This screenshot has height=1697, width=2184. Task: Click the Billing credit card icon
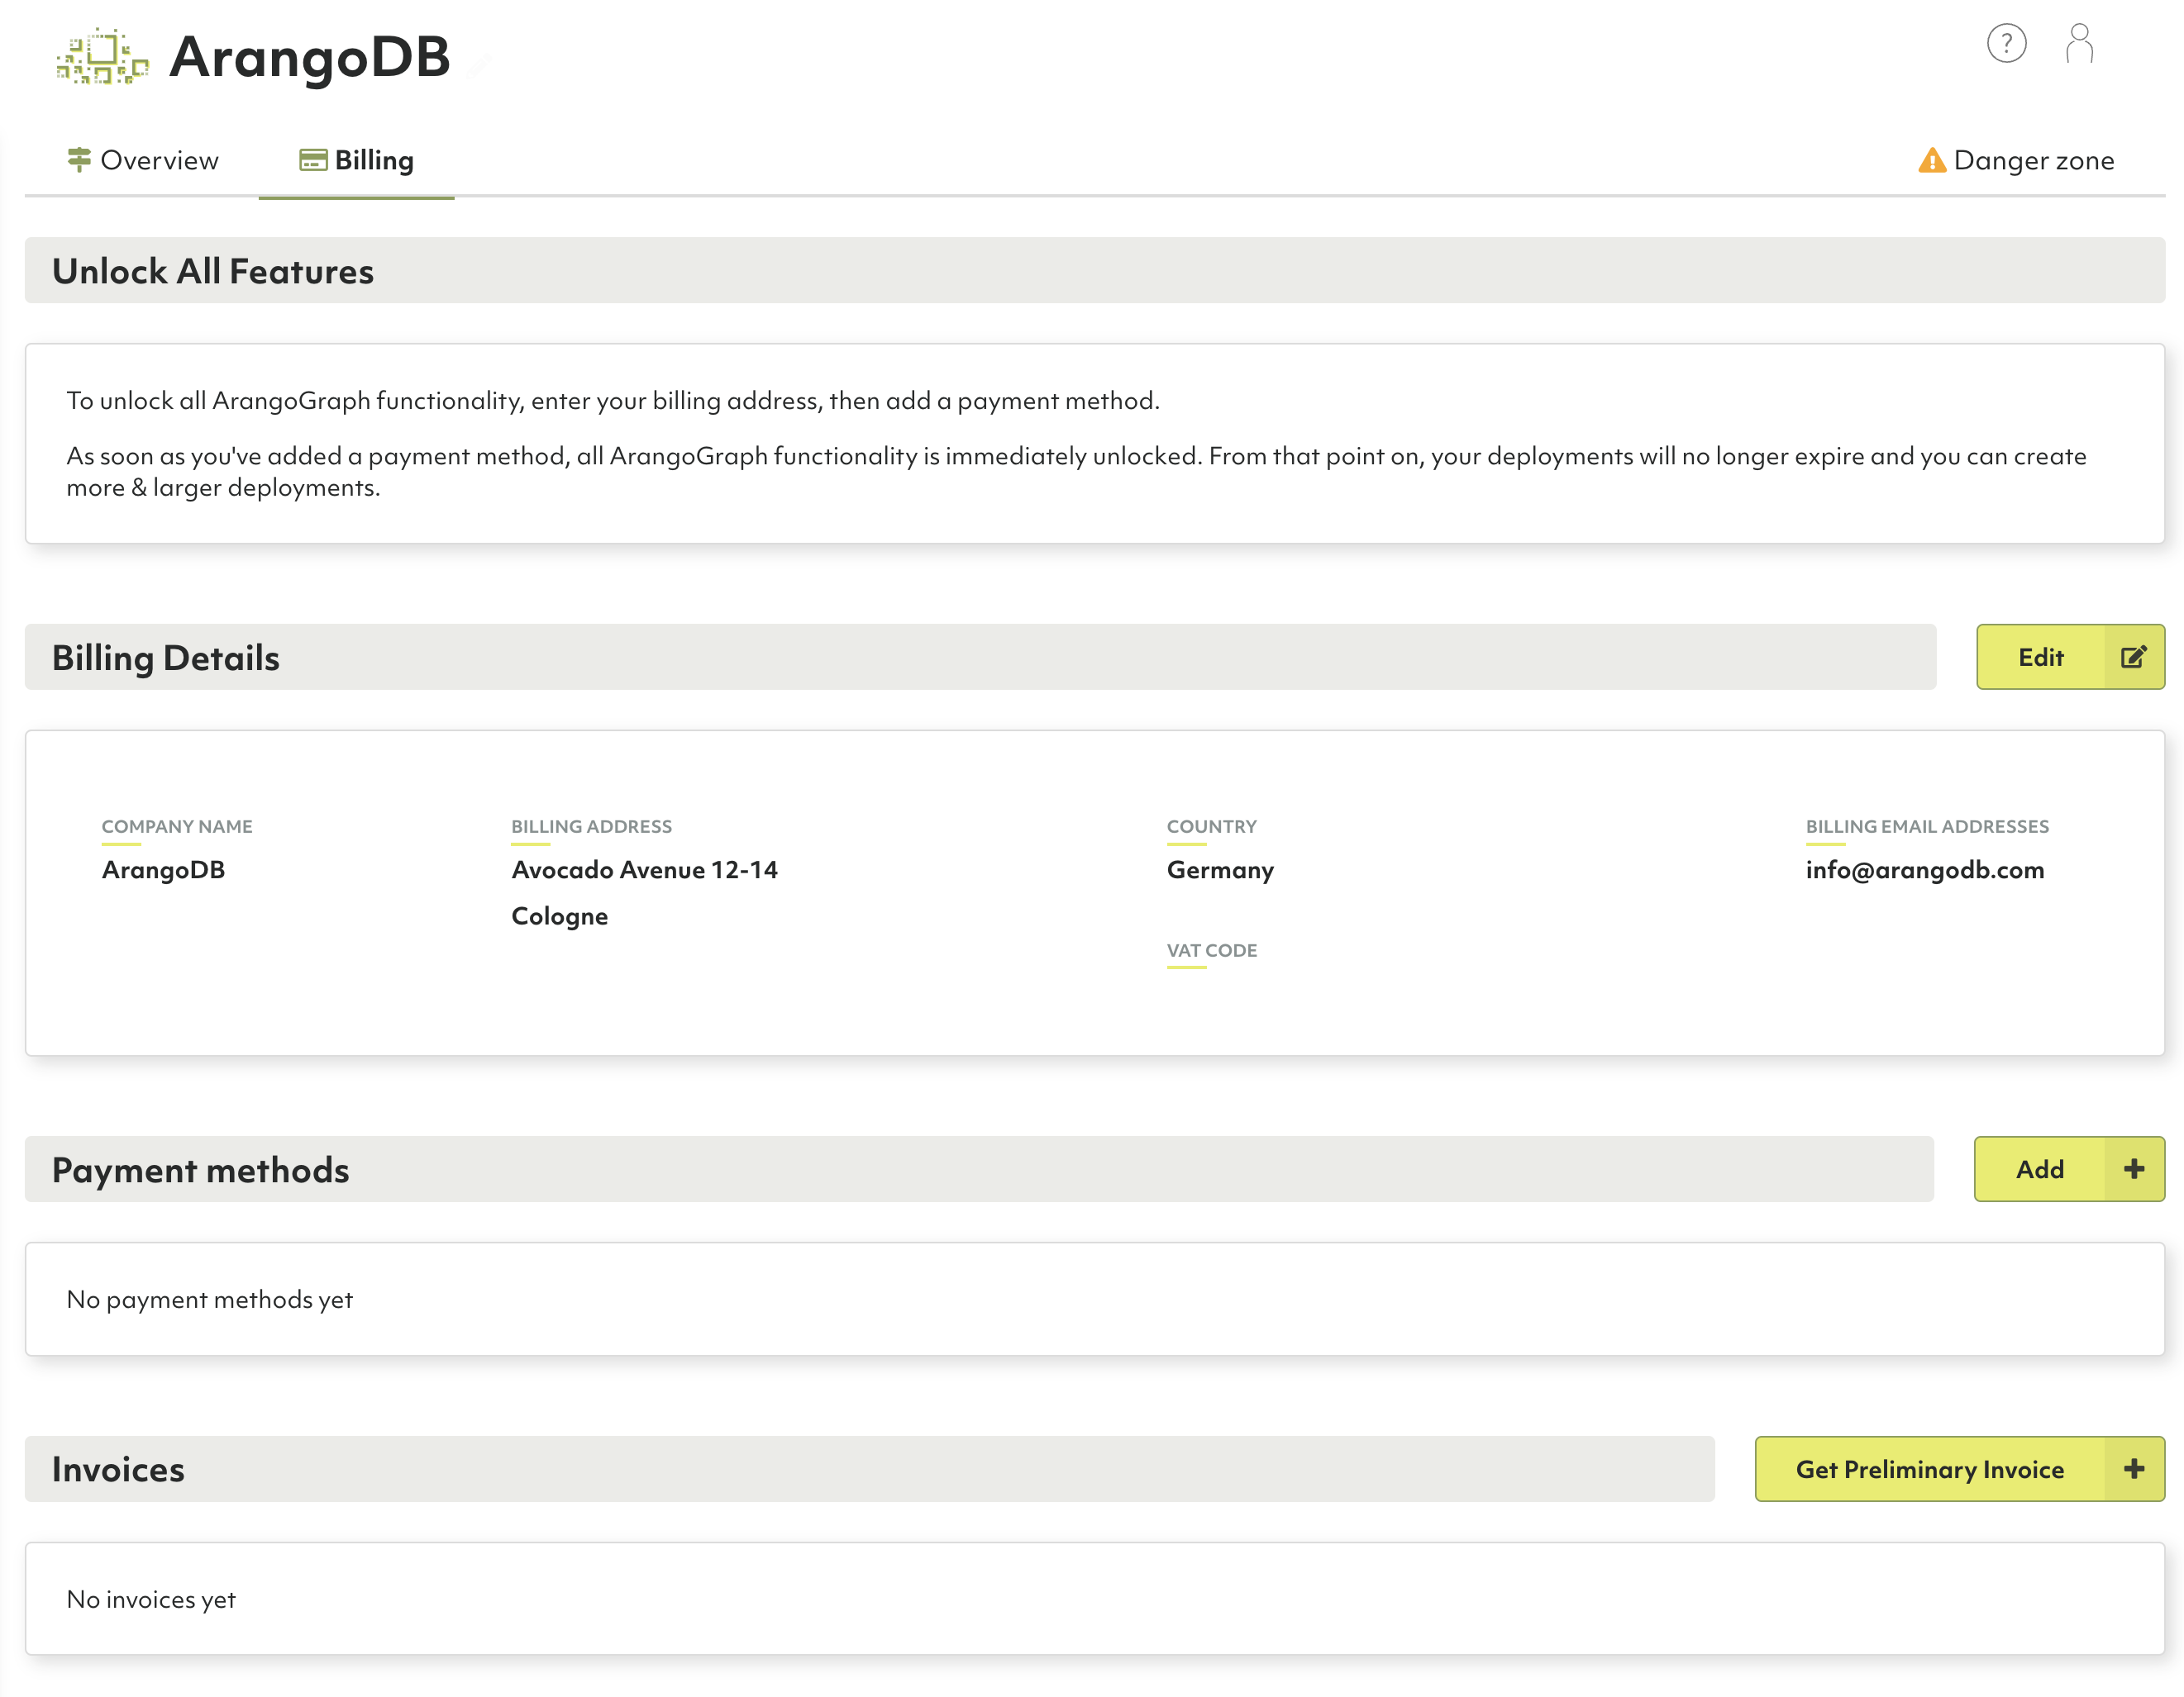[x=313, y=160]
